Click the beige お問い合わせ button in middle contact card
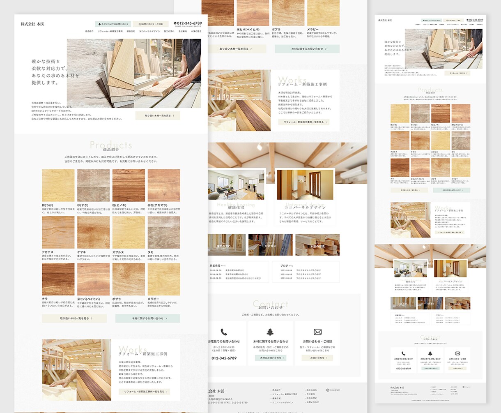Viewport: 501px width, 413px height. (317, 358)
